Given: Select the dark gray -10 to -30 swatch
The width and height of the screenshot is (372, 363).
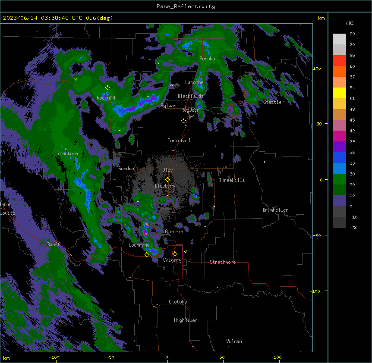Looking at the screenshot, I should coord(339,222).
